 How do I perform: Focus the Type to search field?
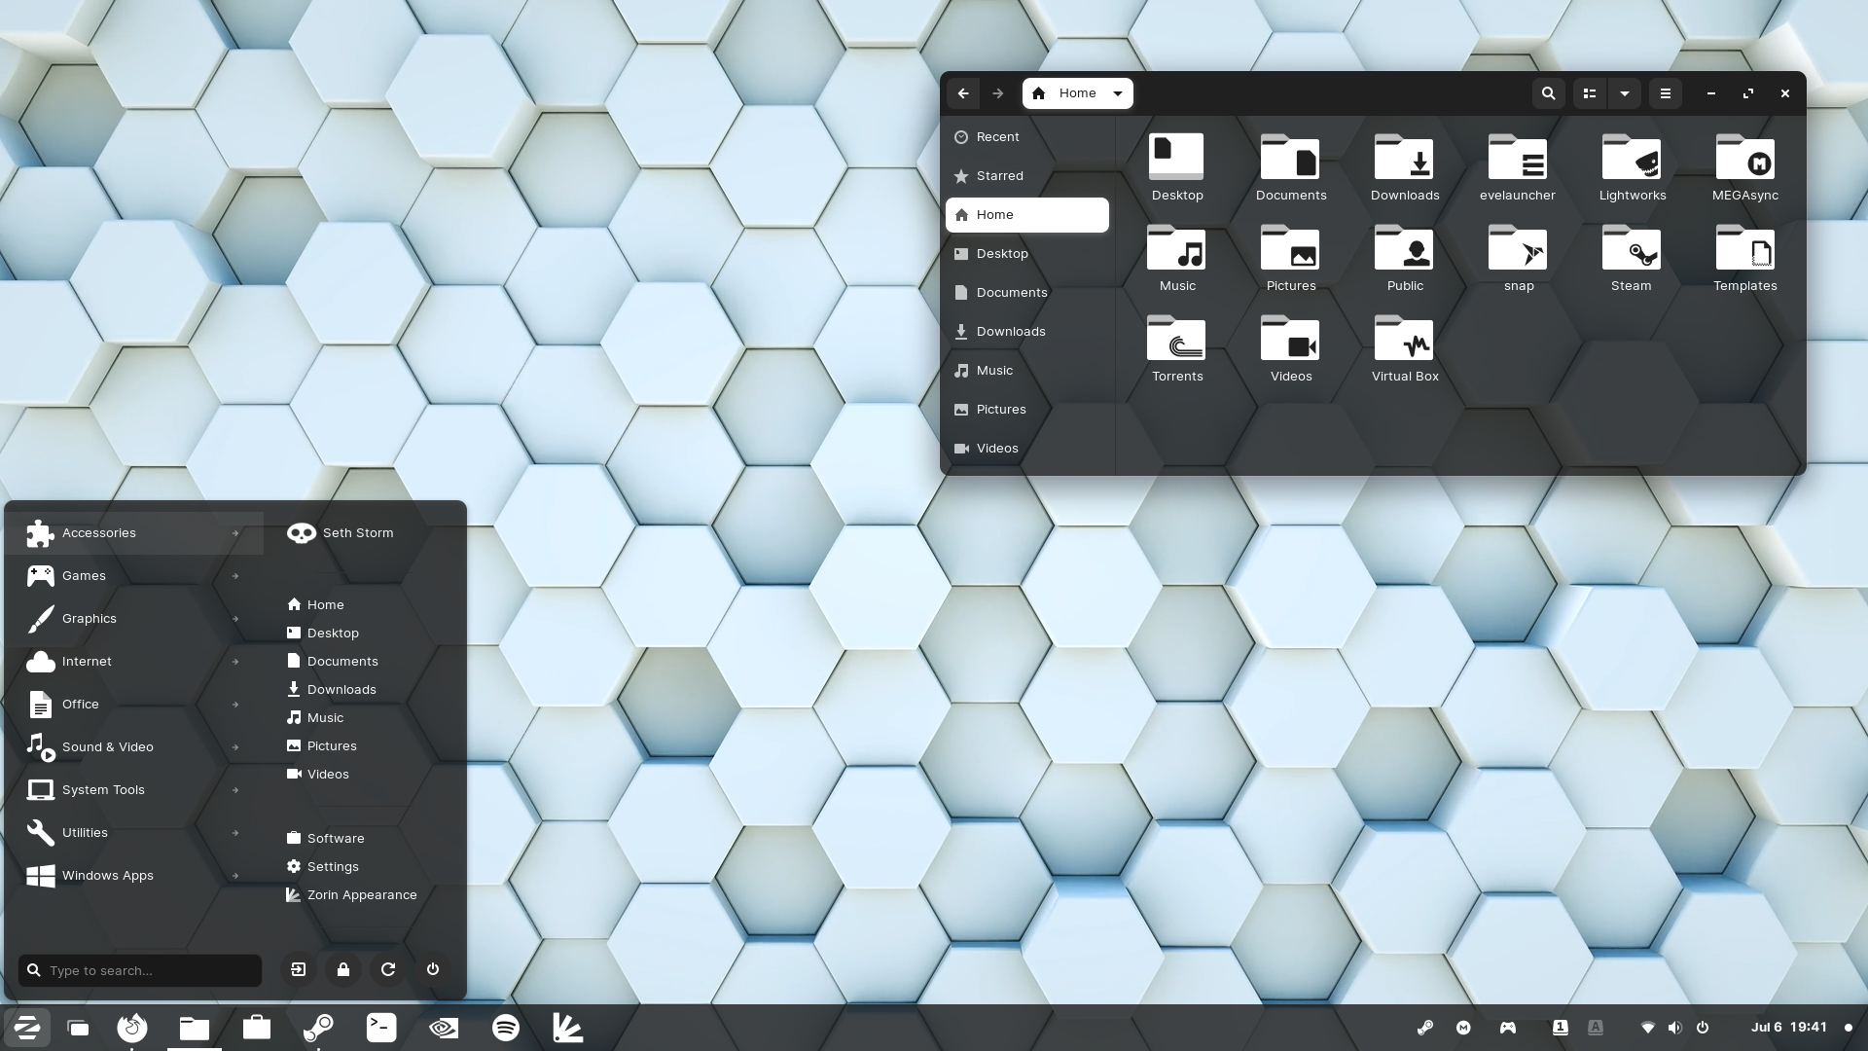pos(140,970)
